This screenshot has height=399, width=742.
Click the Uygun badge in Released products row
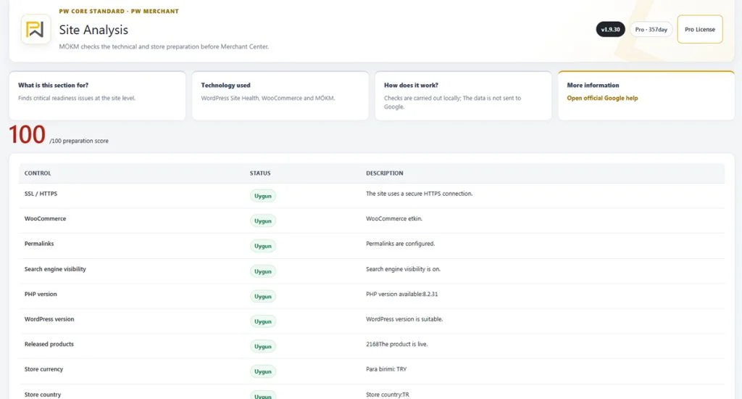click(x=262, y=346)
